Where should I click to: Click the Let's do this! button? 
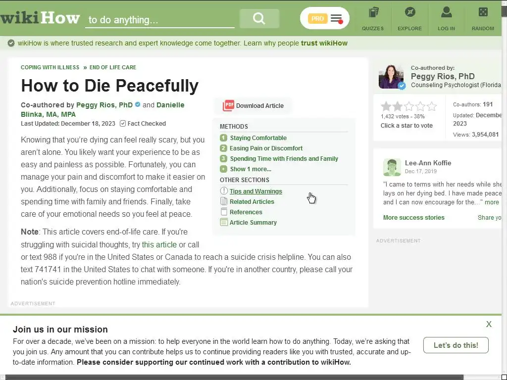[x=456, y=345]
